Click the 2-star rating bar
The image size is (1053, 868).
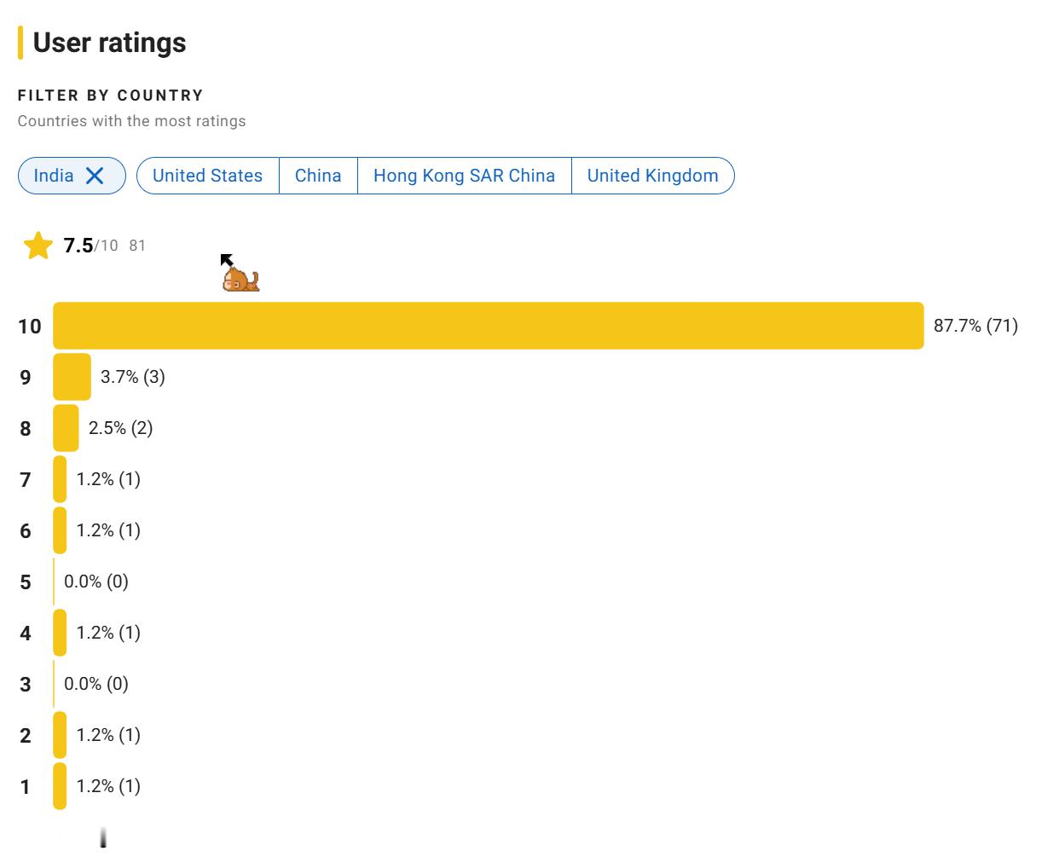[60, 735]
